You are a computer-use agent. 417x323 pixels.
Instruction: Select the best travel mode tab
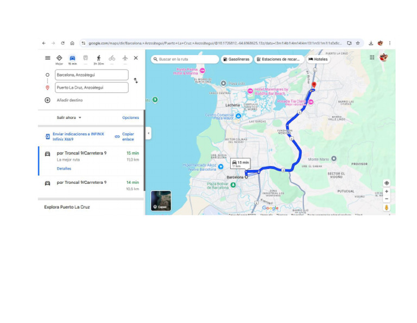[x=59, y=60]
